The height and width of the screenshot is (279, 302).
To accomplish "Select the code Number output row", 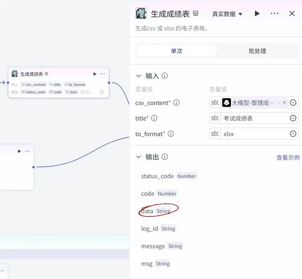I will [159, 193].
